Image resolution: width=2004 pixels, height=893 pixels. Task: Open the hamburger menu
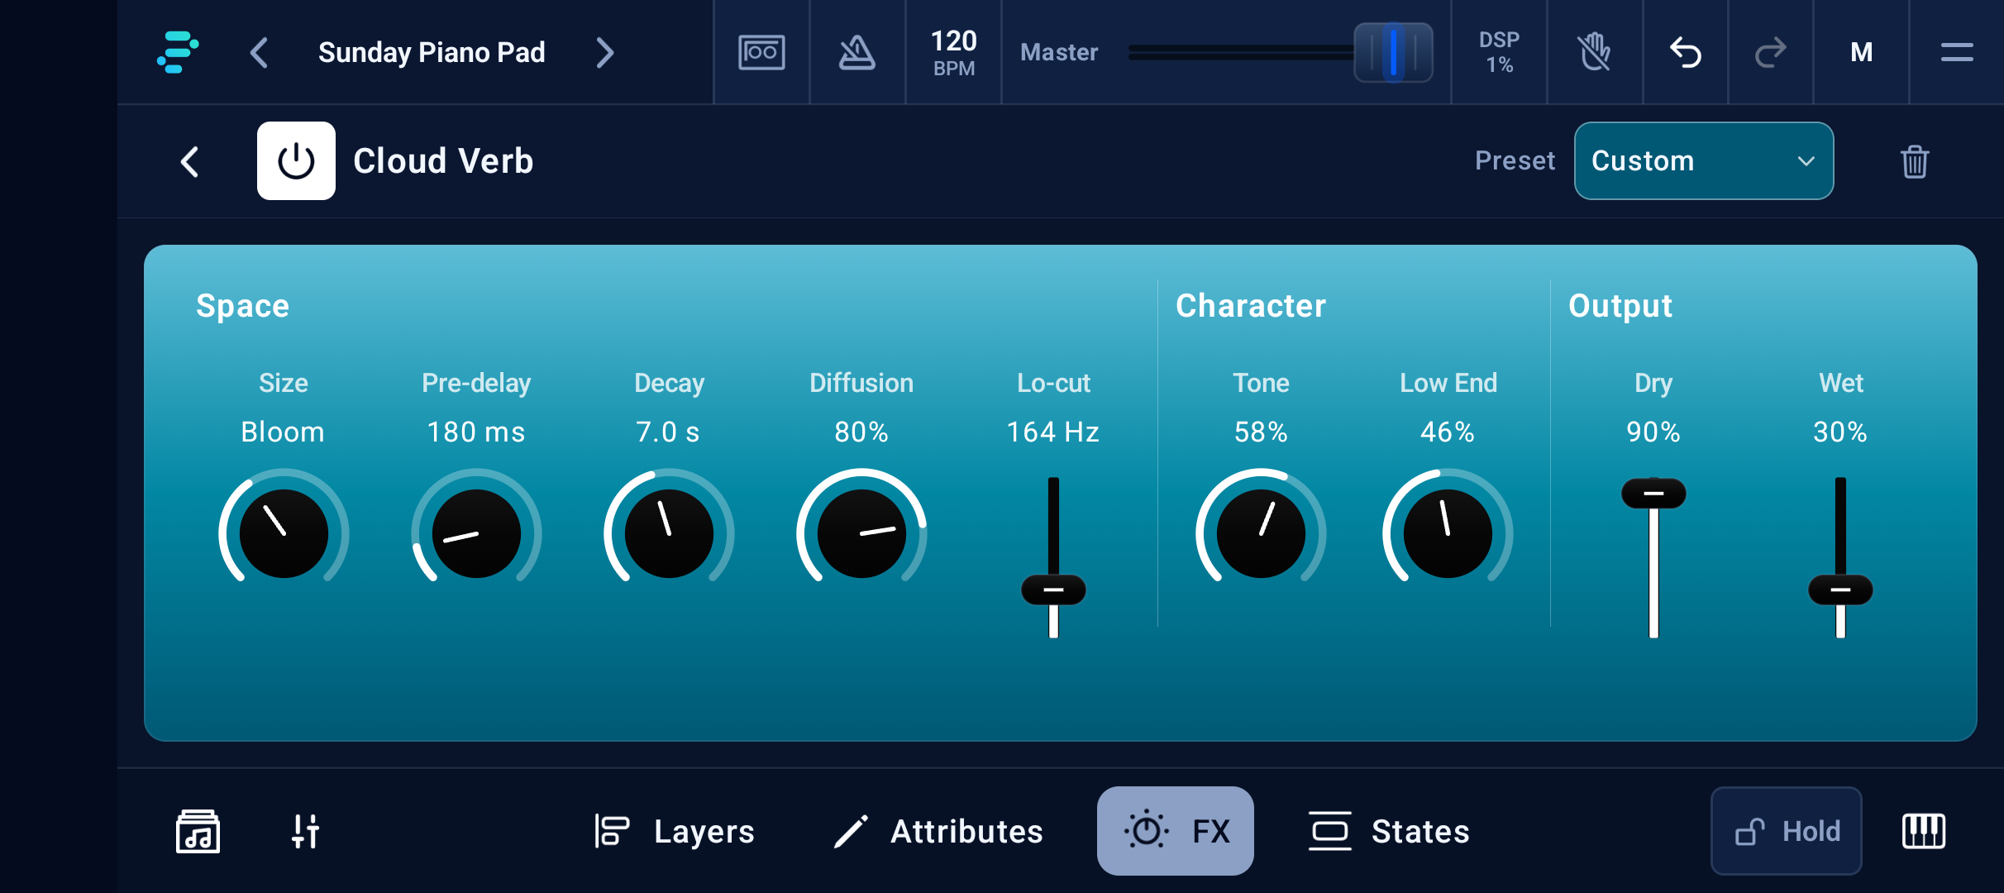pos(1957,53)
